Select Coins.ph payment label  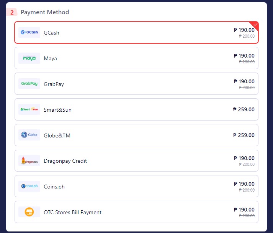(54, 187)
